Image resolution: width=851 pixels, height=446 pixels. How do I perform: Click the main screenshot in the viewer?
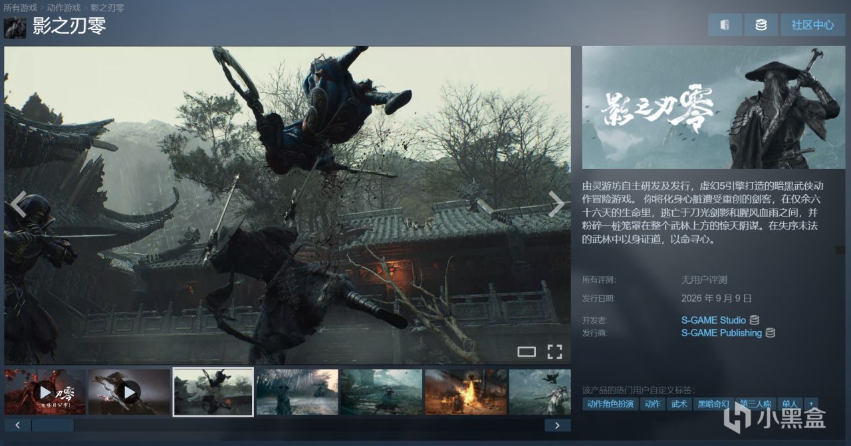287,205
